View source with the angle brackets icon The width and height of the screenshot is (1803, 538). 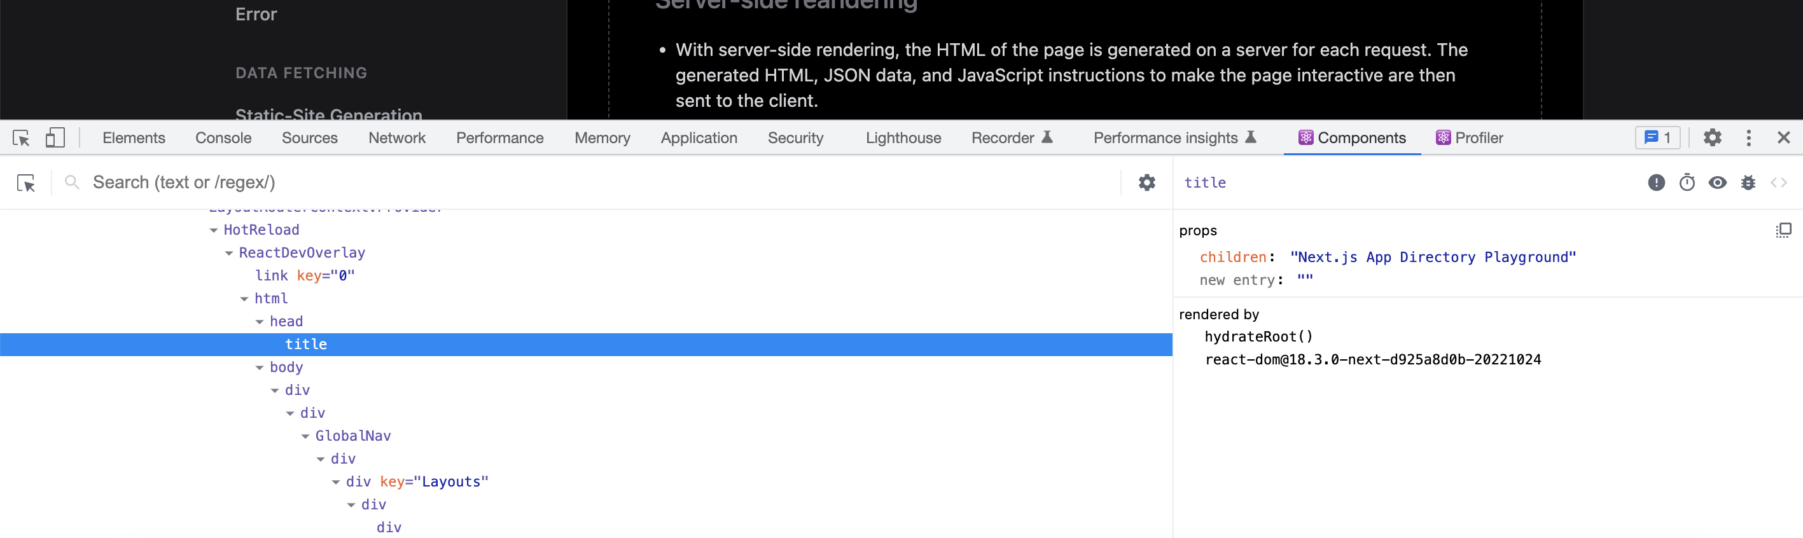[1778, 183]
